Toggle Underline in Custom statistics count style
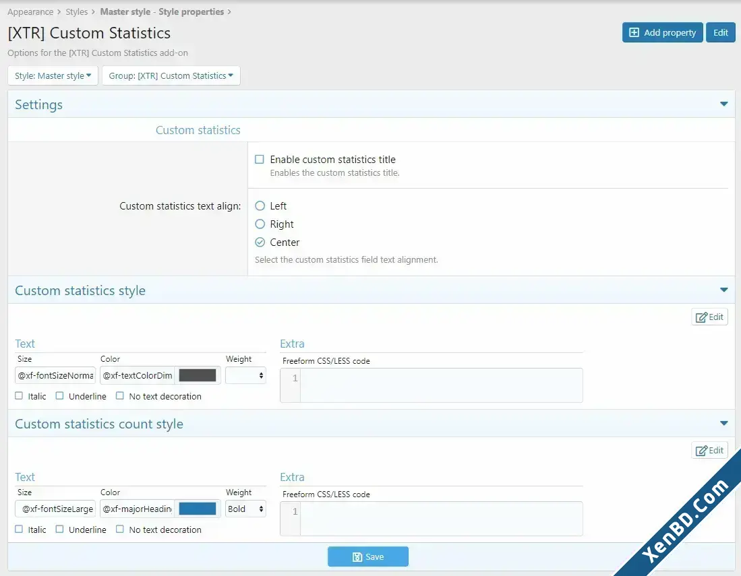741x576 pixels. (x=59, y=530)
